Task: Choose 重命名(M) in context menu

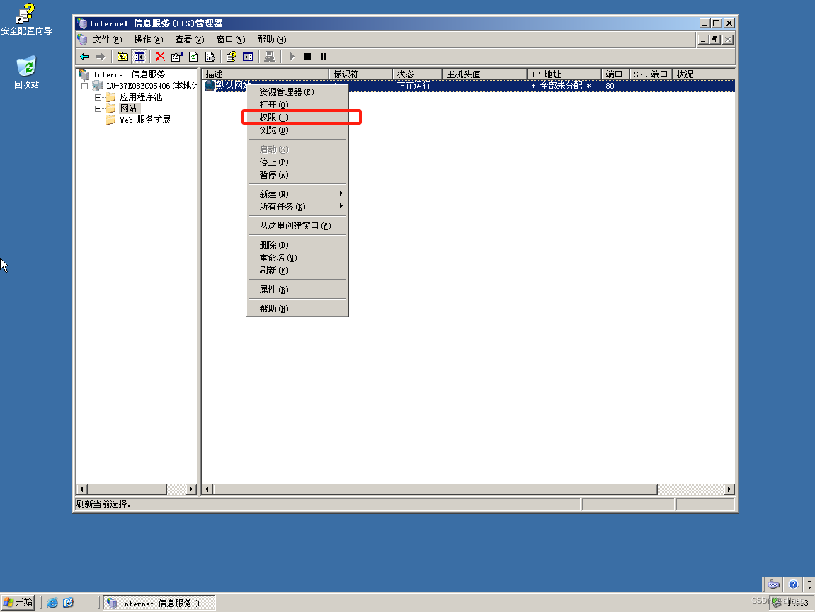Action: pyautogui.click(x=297, y=257)
